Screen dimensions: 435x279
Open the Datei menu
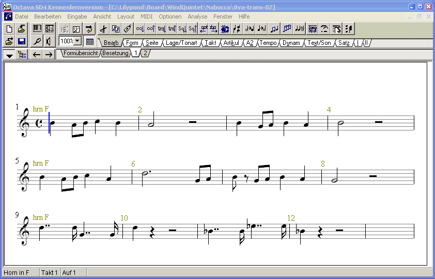(22, 17)
